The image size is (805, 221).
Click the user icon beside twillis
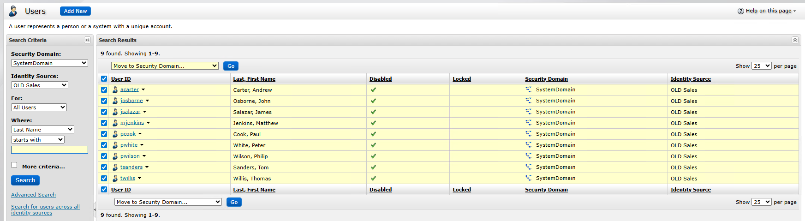pyautogui.click(x=115, y=178)
